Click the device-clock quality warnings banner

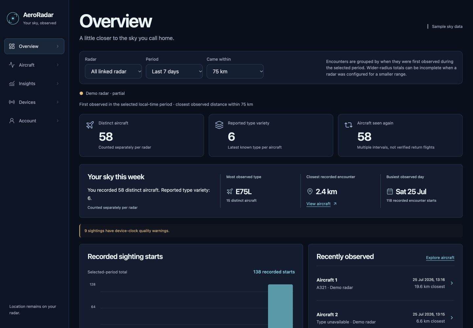[x=271, y=231]
